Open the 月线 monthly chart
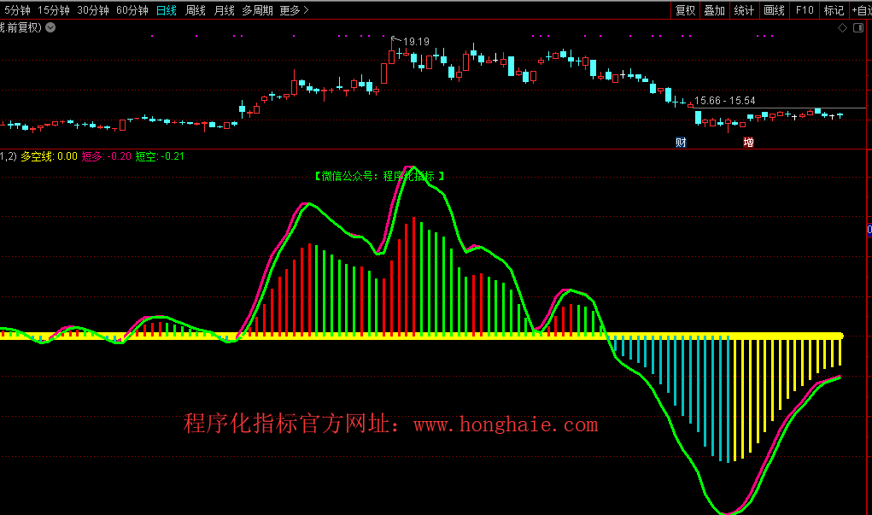The height and width of the screenshot is (515, 872). pos(224,10)
